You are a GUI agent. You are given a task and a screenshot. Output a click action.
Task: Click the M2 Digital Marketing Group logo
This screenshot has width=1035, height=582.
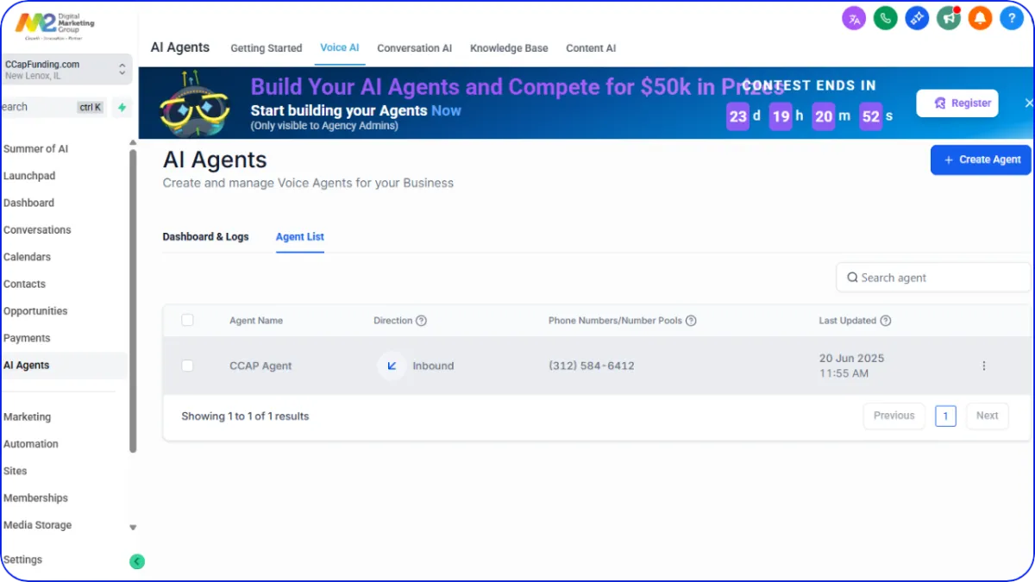click(x=55, y=26)
